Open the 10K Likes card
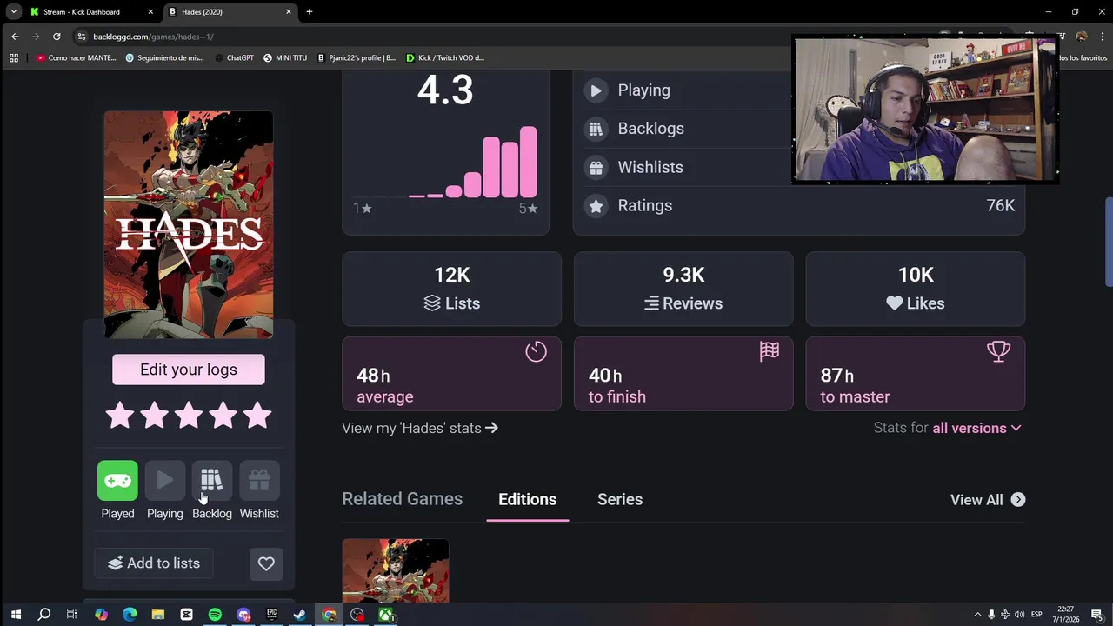The height and width of the screenshot is (626, 1113). [x=916, y=289]
